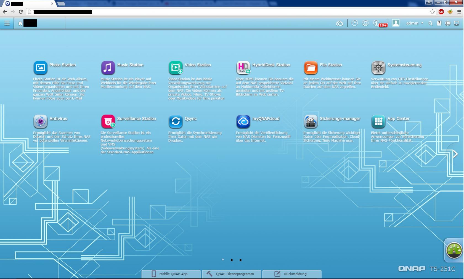Open Systemsteuerung gear icon
This screenshot has height=279, width=464.
coord(378,68)
